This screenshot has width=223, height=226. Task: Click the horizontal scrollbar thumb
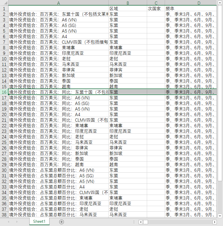(x=145, y=222)
